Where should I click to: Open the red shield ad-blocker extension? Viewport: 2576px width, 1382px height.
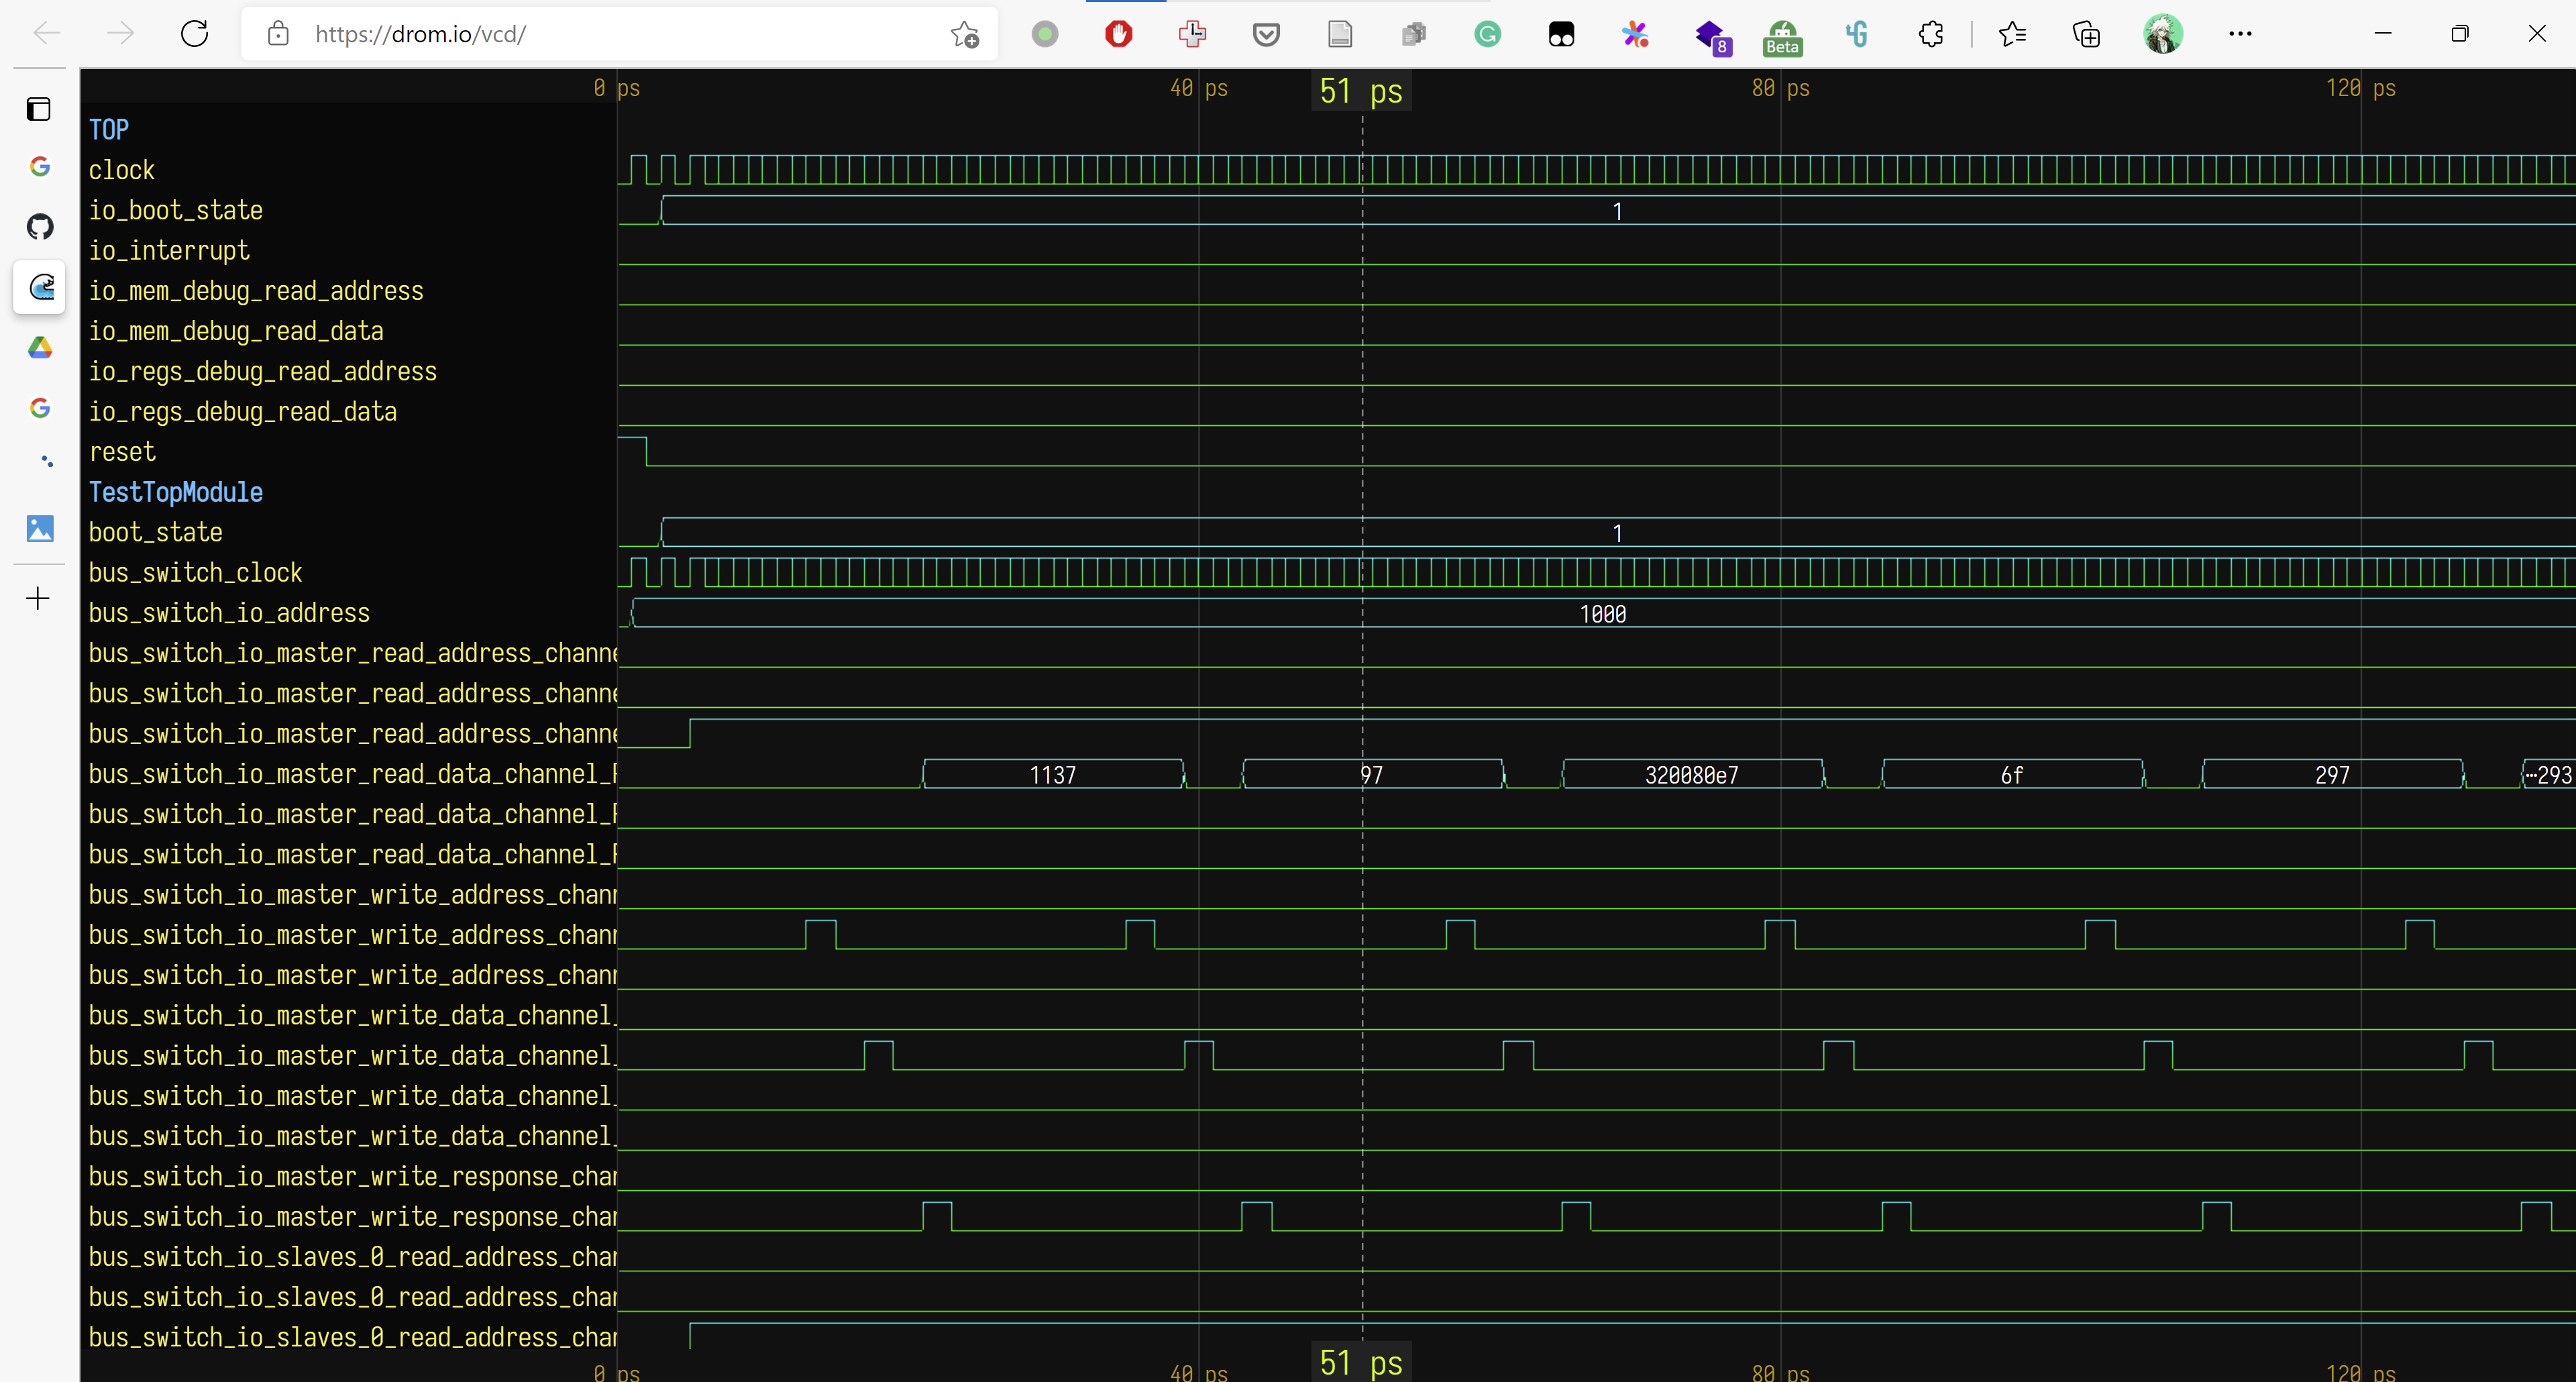pos(1118,34)
